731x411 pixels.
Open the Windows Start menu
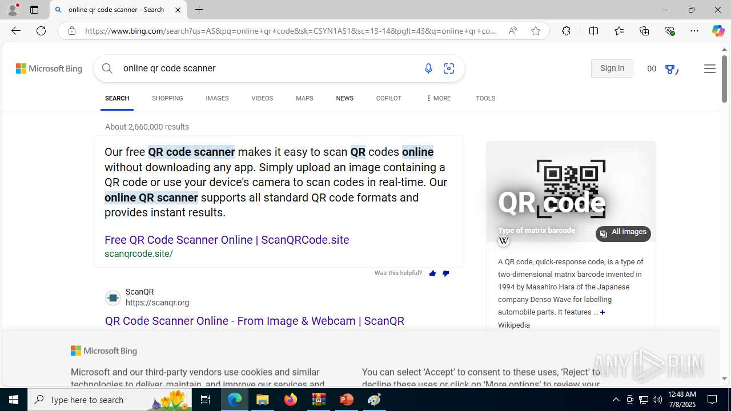[x=14, y=400]
